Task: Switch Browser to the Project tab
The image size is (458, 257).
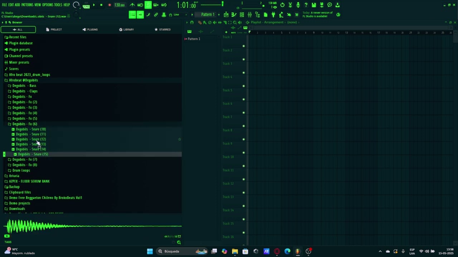Action: 54,30
